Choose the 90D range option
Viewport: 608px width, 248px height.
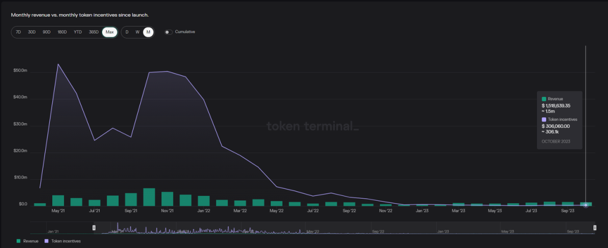[x=46, y=32]
